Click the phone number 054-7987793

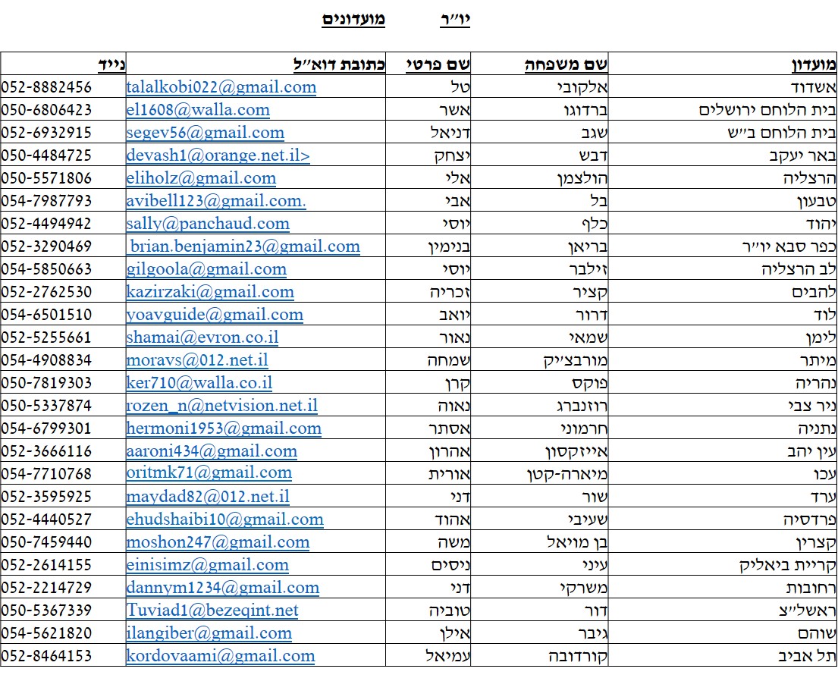[47, 201]
